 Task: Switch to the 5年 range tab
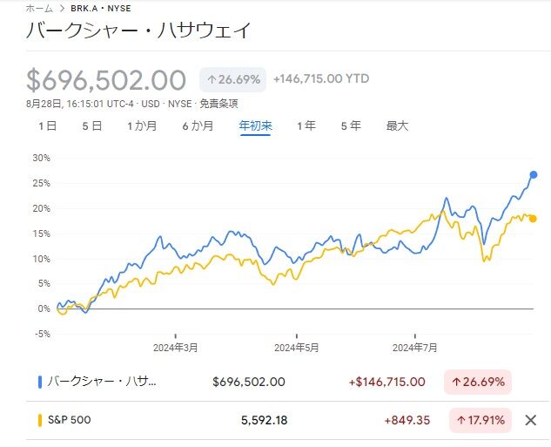click(351, 125)
